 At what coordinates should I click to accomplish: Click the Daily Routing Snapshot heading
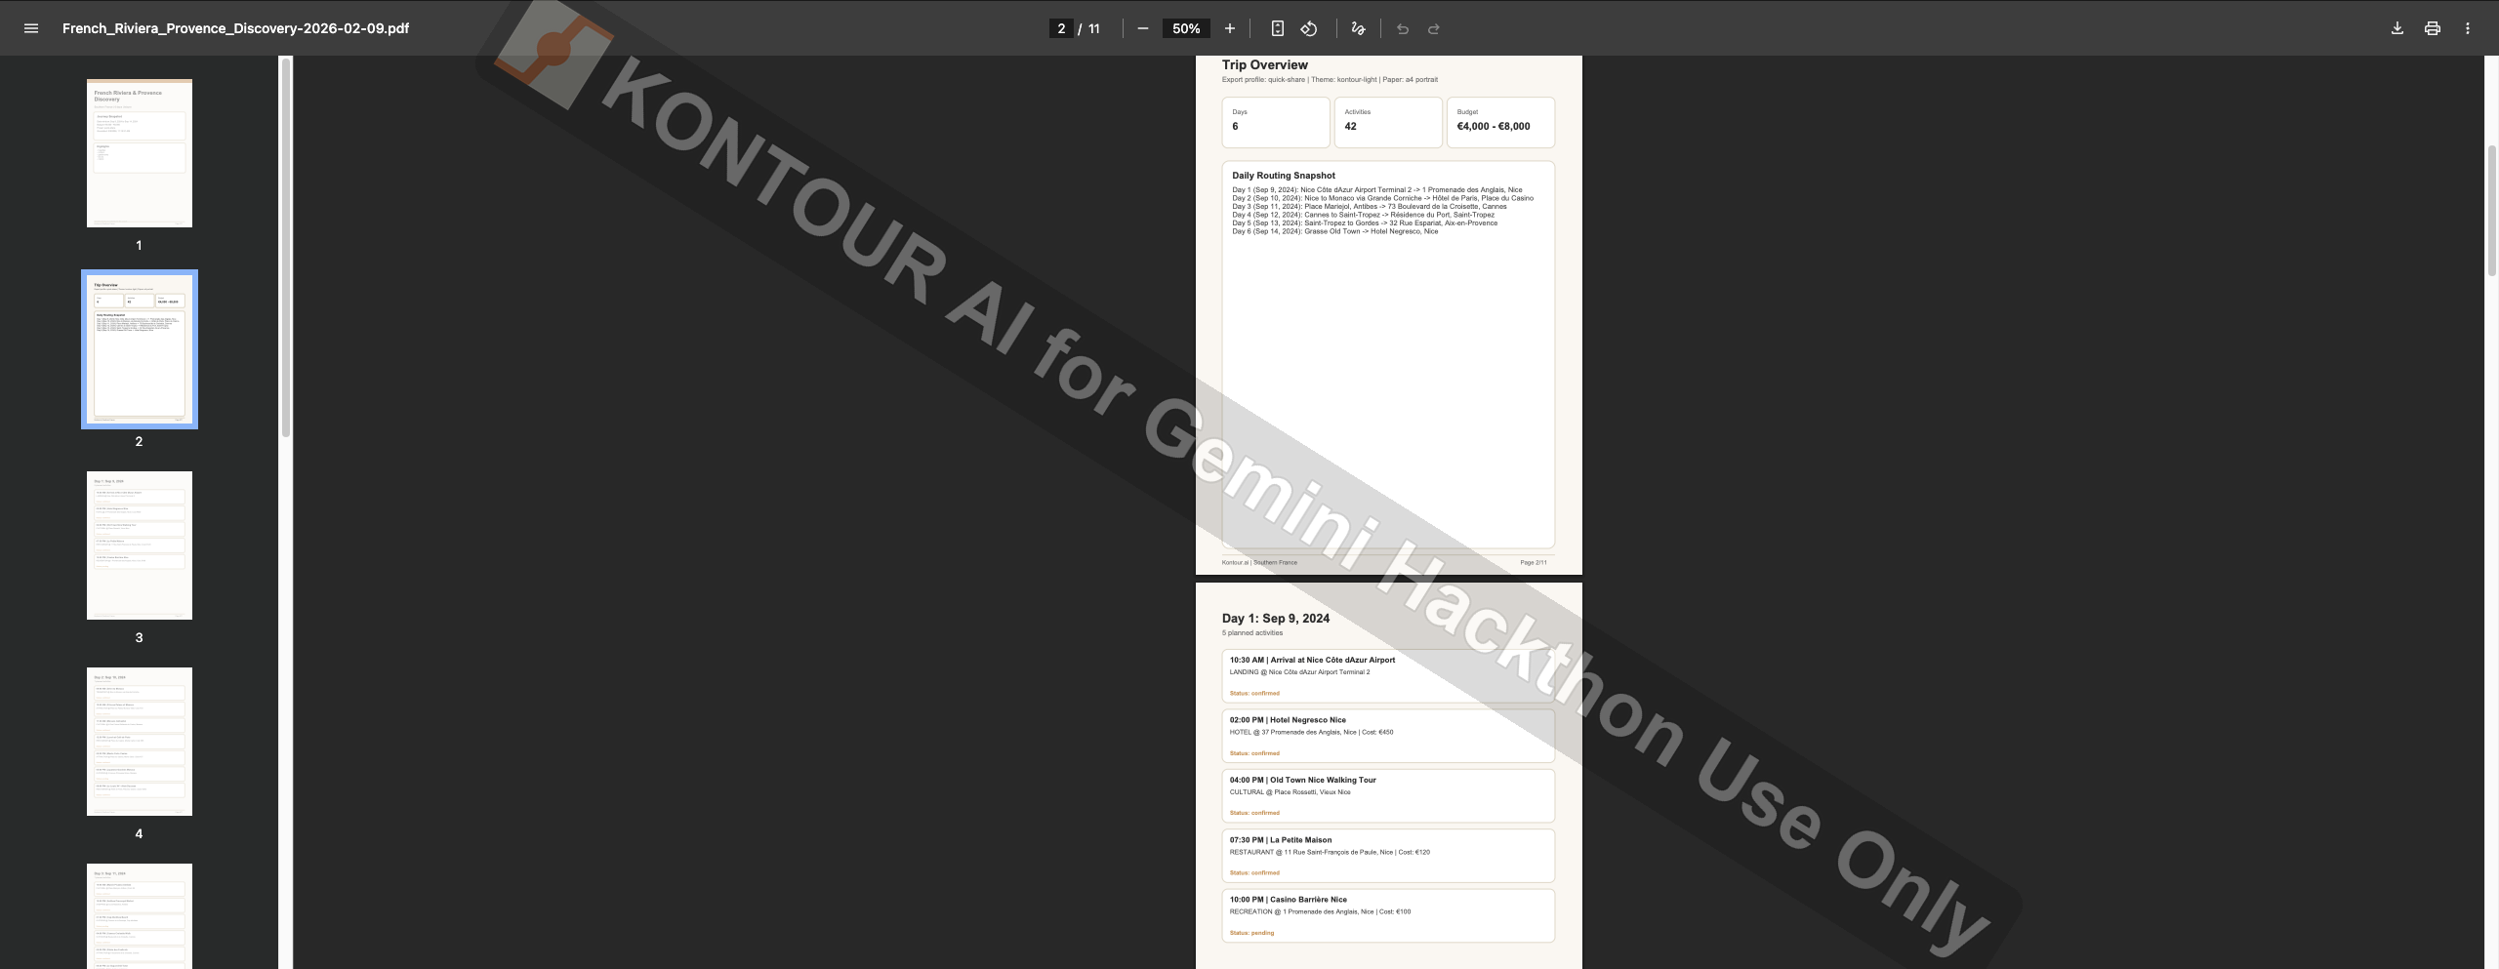(1283, 176)
